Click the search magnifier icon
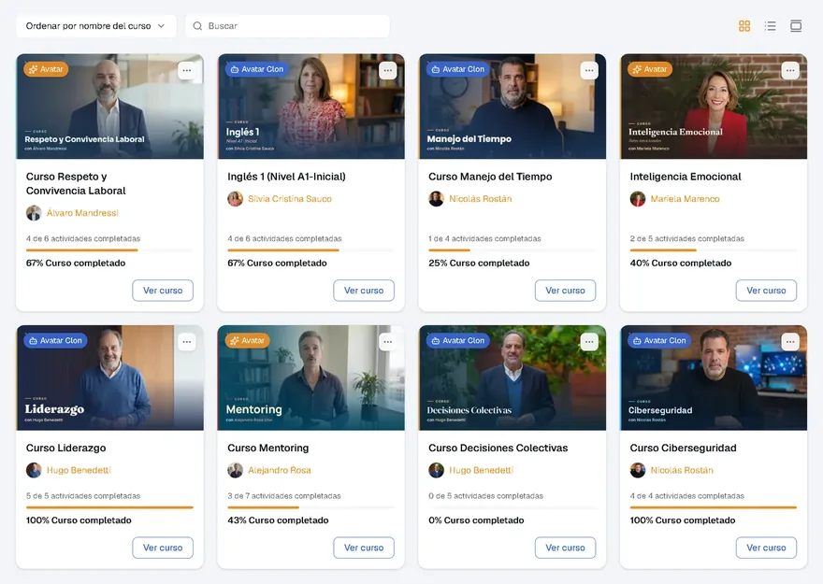Screen dimensions: 823x584 tap(197, 25)
